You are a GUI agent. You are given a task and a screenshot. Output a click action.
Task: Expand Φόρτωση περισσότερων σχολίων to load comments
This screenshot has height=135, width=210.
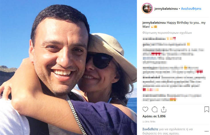167,33
